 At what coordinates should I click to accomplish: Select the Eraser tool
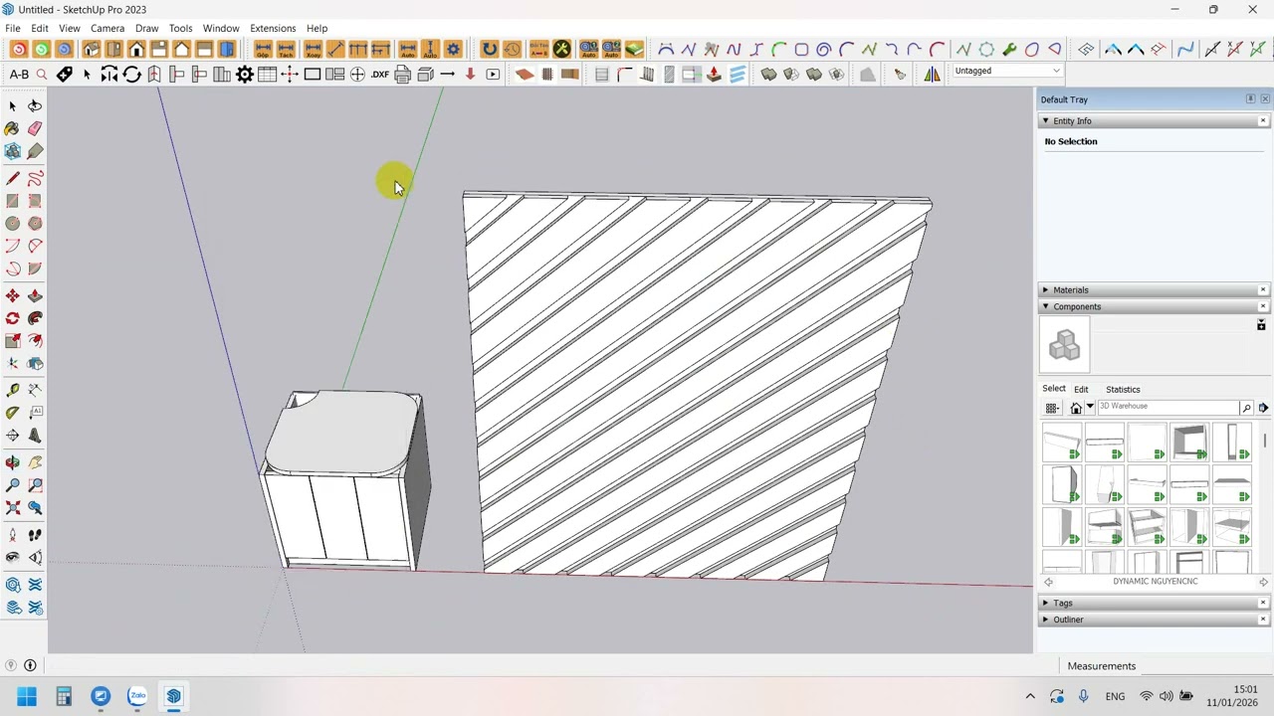coord(35,128)
